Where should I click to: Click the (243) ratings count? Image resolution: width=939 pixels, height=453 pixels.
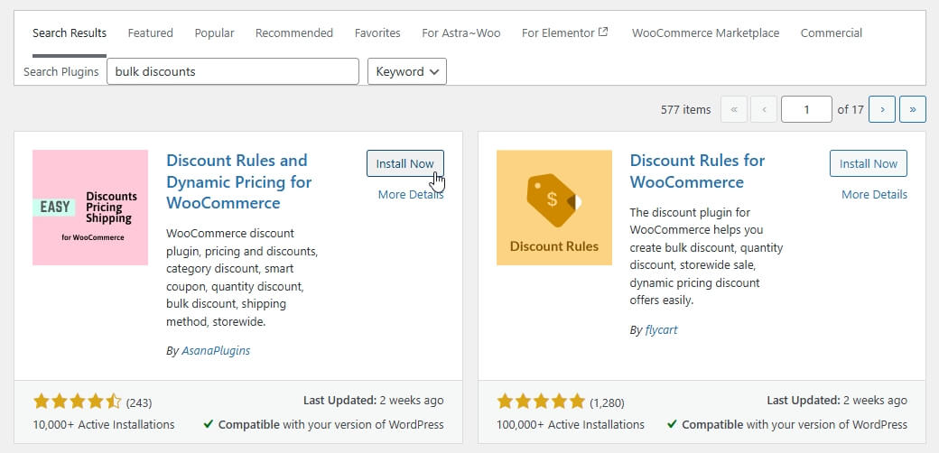(139, 402)
